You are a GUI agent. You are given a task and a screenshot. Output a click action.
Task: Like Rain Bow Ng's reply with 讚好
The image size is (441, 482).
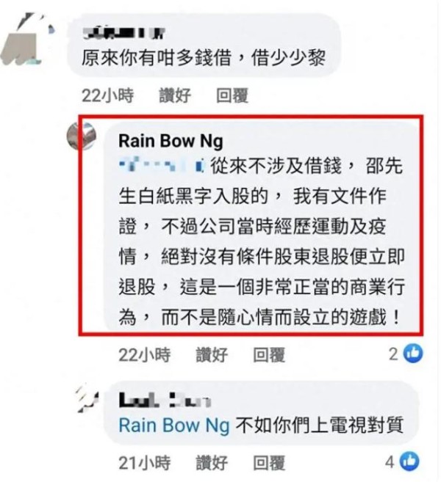pyautogui.click(x=212, y=355)
